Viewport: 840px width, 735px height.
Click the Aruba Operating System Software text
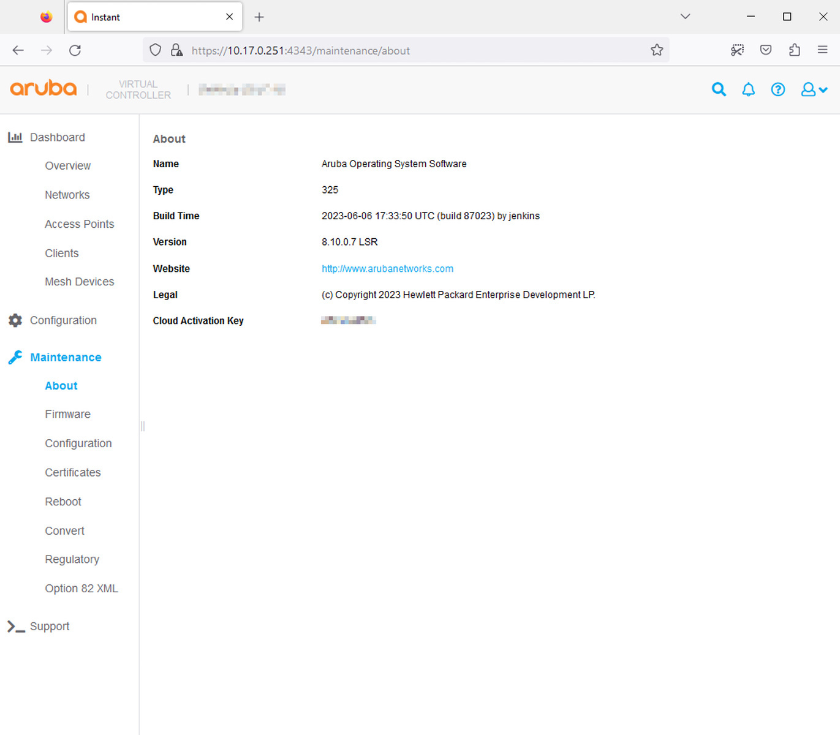tap(394, 164)
